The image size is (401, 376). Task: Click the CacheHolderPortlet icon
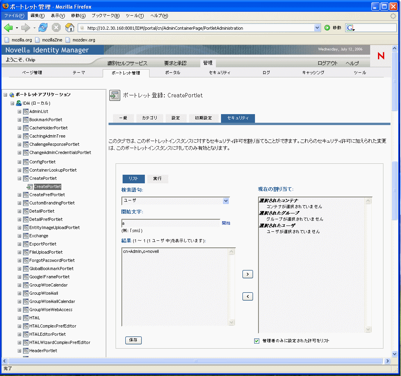(25, 128)
